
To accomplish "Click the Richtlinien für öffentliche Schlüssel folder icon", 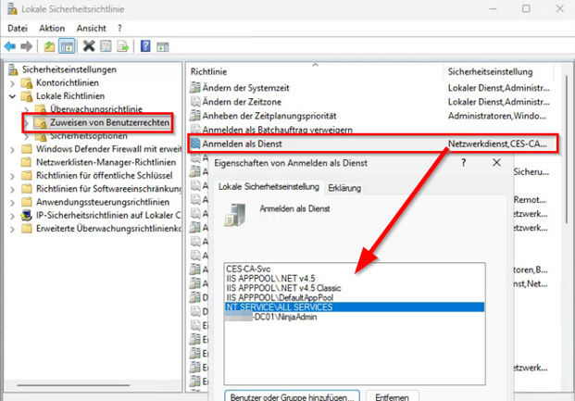I will pos(27,175).
